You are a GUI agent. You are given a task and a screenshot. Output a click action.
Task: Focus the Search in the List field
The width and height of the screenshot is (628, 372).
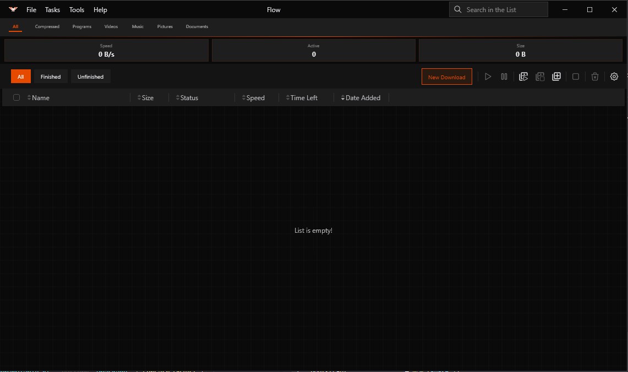pyautogui.click(x=499, y=9)
